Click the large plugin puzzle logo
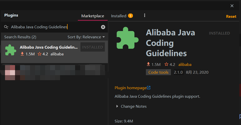This screenshot has height=125, width=241. pos(127,38)
